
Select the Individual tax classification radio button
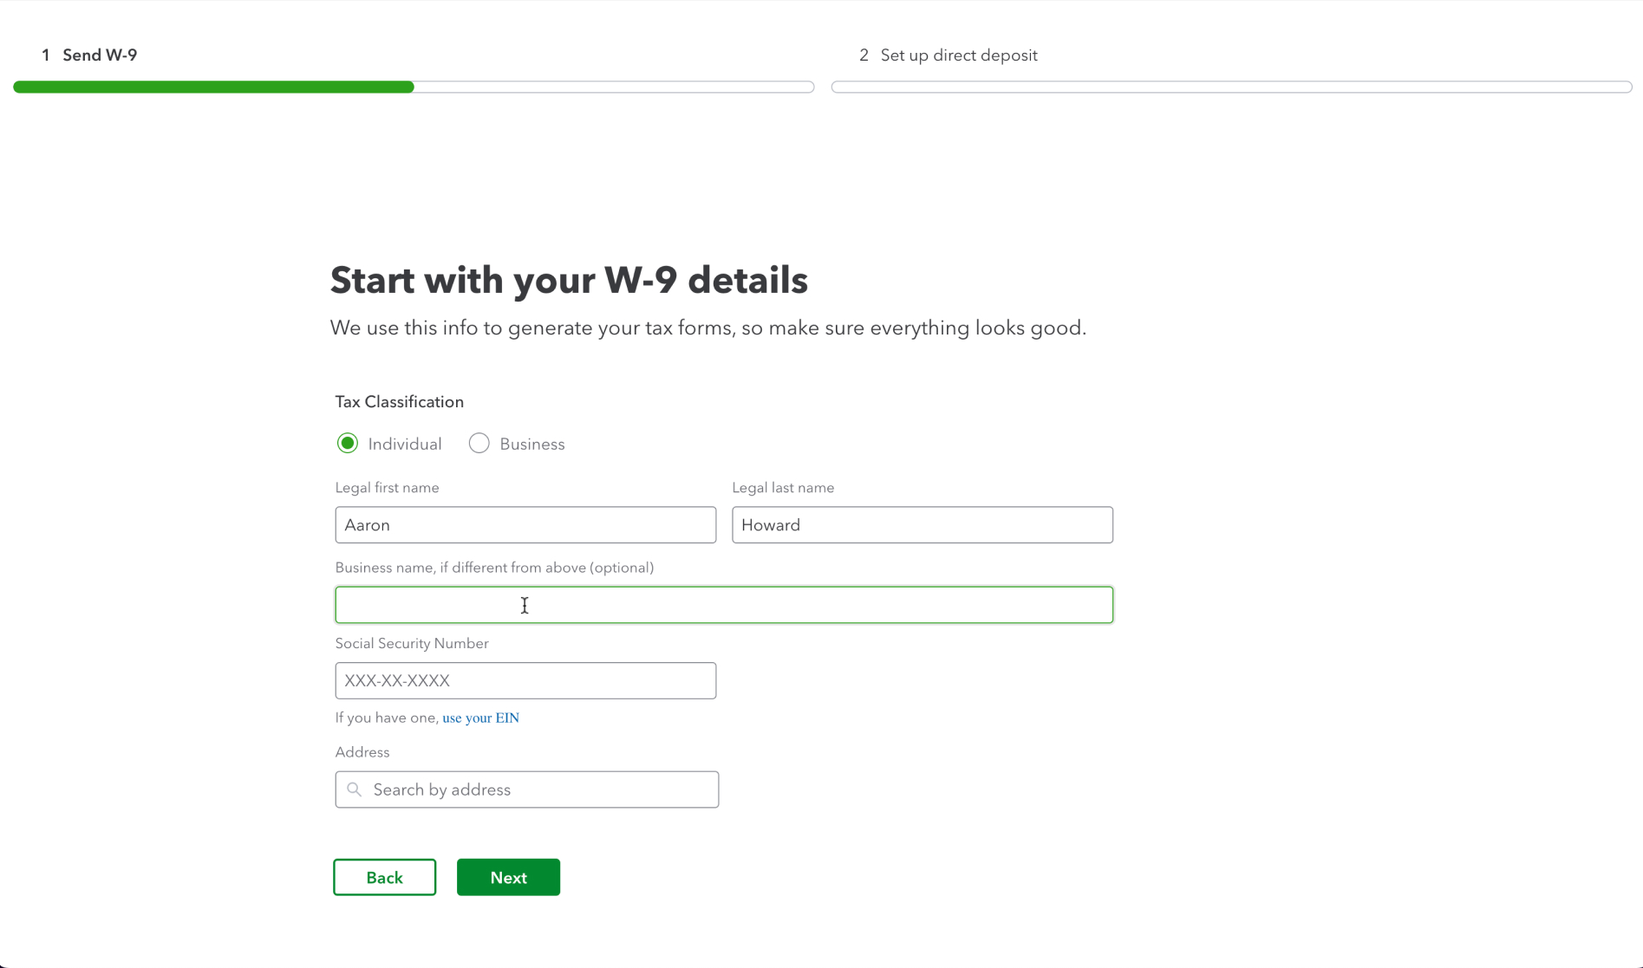click(x=348, y=444)
